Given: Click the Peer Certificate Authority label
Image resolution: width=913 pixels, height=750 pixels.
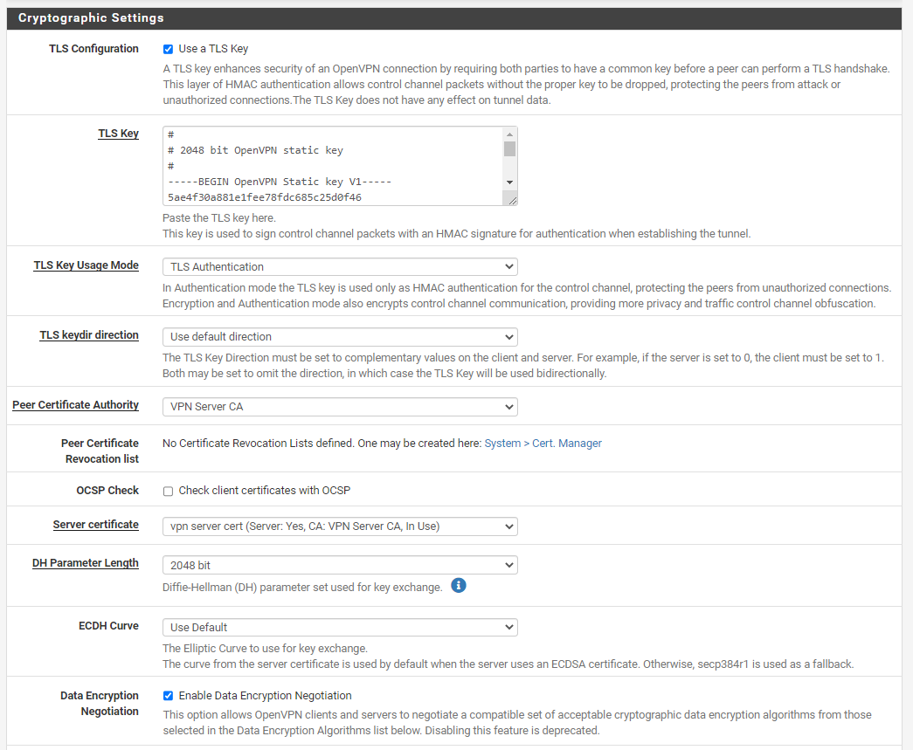Looking at the screenshot, I should click(76, 405).
